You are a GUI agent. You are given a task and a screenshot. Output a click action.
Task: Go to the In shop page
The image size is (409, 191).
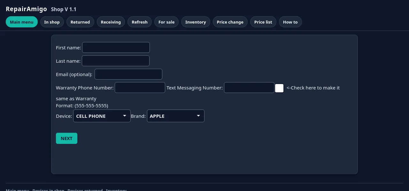click(x=52, y=22)
